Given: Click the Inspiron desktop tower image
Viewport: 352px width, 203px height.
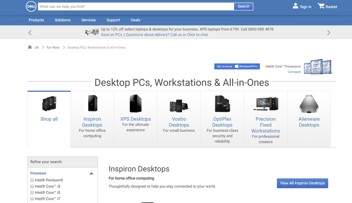Looking at the screenshot, I should coord(92,103).
